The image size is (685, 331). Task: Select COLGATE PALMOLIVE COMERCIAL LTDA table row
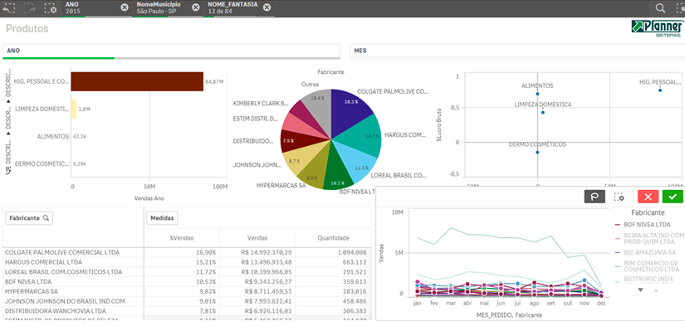click(187, 252)
